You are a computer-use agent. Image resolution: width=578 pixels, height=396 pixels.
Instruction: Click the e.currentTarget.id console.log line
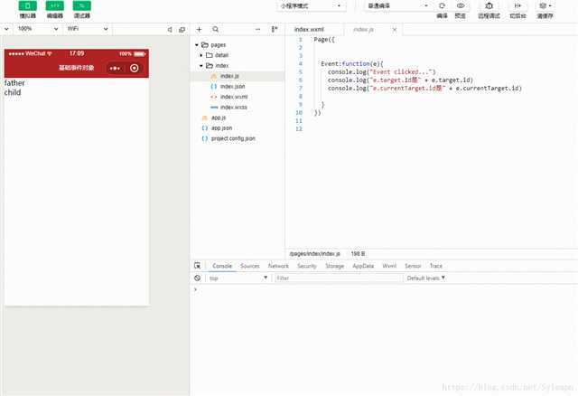point(424,89)
